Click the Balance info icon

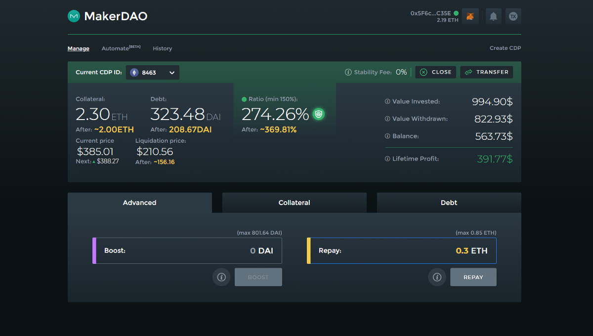point(387,136)
